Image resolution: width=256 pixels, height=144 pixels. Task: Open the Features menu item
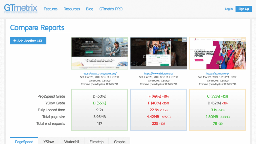coord(50,9)
